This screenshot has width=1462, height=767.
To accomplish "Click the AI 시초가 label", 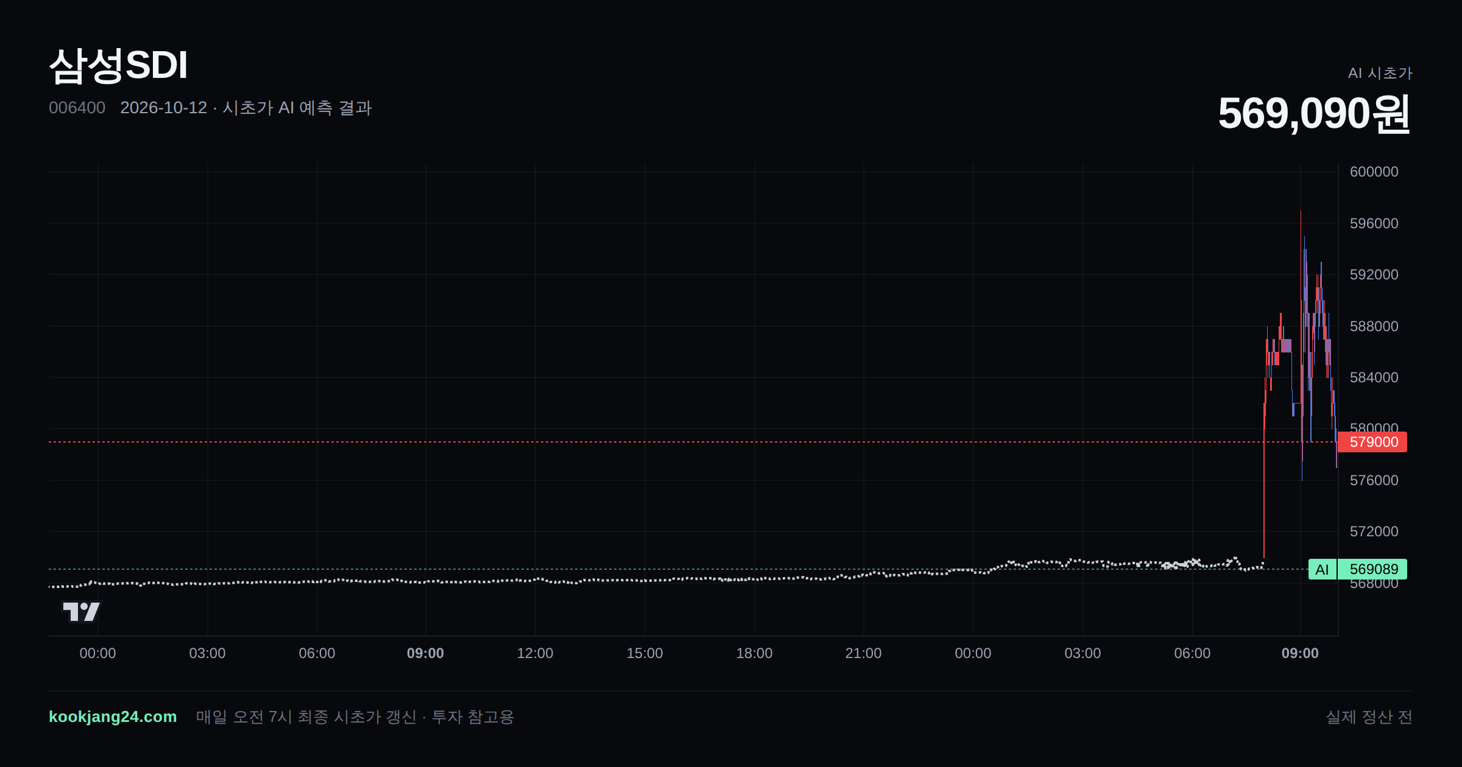I will (1380, 73).
